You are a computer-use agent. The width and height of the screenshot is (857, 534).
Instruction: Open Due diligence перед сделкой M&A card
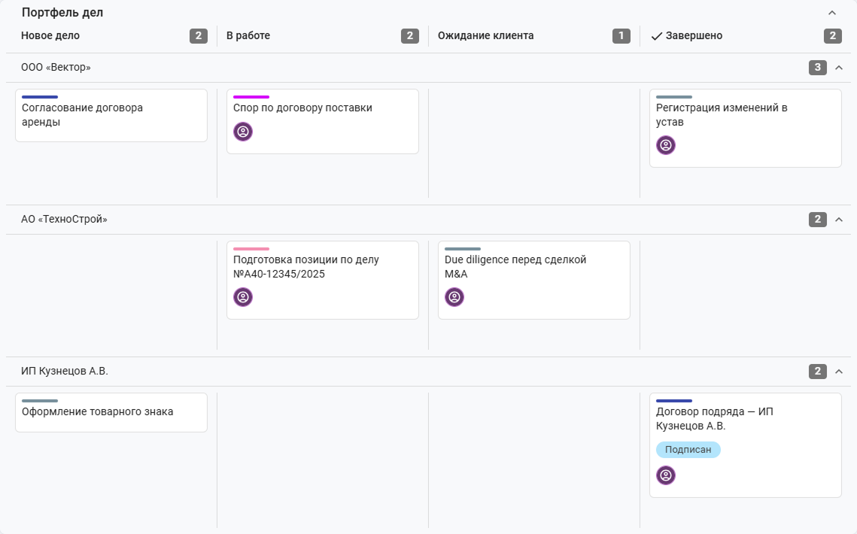tap(534, 280)
